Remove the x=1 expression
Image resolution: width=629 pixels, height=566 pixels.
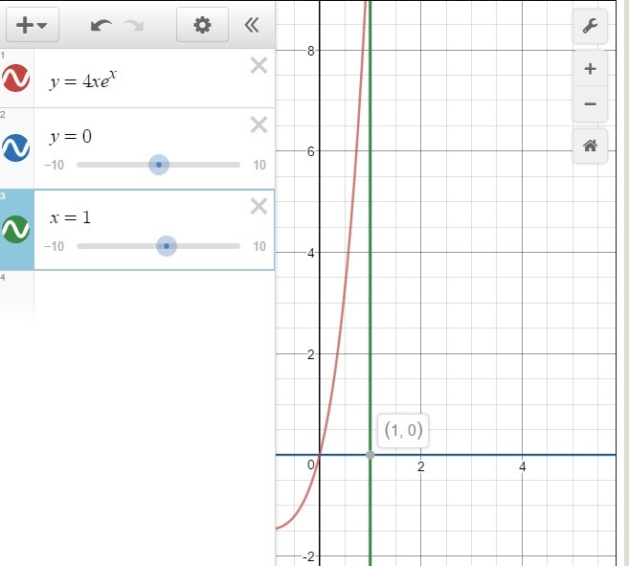258,206
